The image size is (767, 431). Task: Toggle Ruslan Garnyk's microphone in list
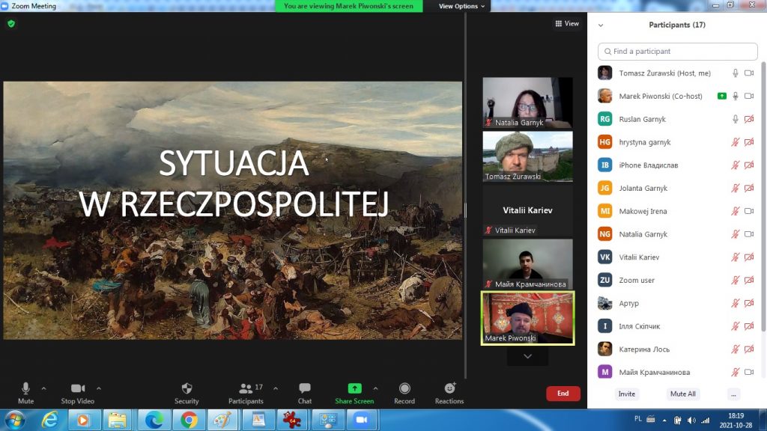[x=736, y=119]
